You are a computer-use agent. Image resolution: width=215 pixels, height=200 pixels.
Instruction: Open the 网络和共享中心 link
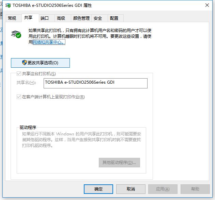pos(49,42)
